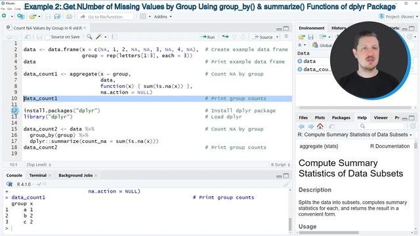The height and width of the screenshot is (236, 420).
Task: Click the Help pane horizontal scrollbar
Action: coord(329,233)
